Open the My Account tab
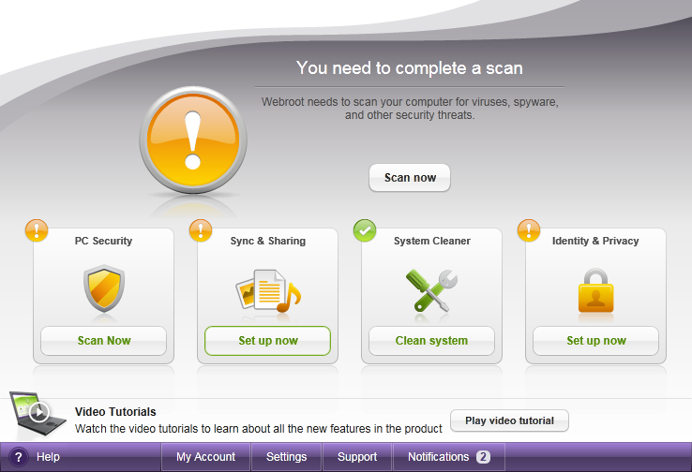 coord(205,457)
